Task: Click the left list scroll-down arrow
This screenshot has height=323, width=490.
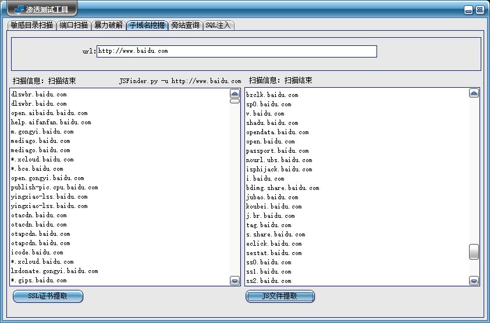Action: coord(235,280)
